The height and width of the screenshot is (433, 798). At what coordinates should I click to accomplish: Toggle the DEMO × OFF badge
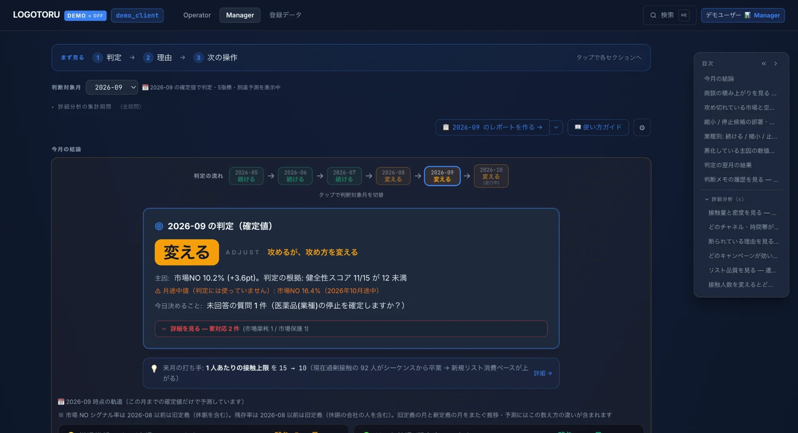point(85,16)
